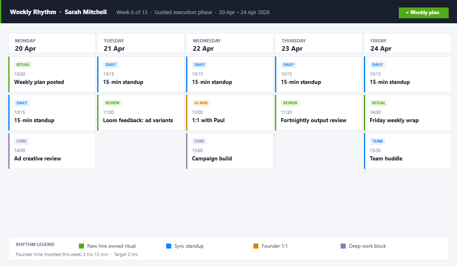The image size is (457, 266).
Task: Click the RITUAL badge on Monday's weekly plan card
Action: (x=23, y=64)
